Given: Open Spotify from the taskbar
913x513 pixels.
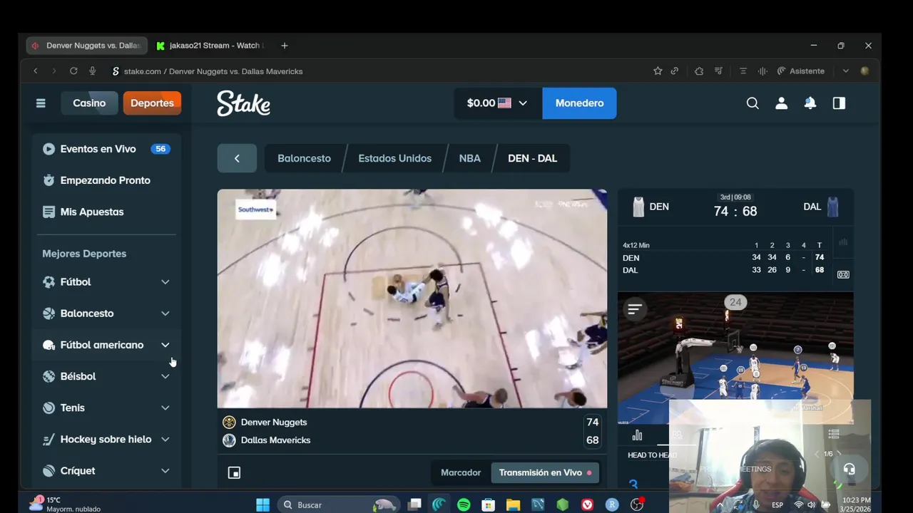Looking at the screenshot, I should (464, 504).
